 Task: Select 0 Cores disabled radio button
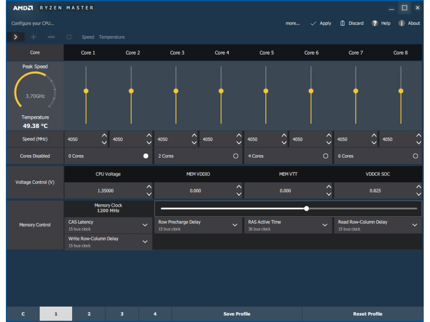[146, 156]
